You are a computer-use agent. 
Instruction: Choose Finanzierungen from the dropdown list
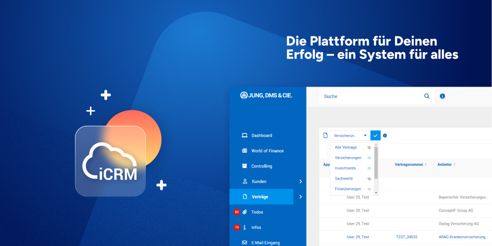[x=348, y=189]
